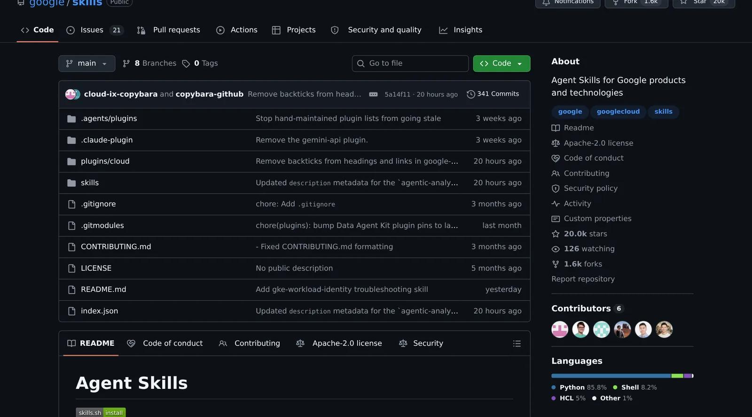Select the README tab in file viewer
The width and height of the screenshot is (752, 417).
pyautogui.click(x=91, y=343)
